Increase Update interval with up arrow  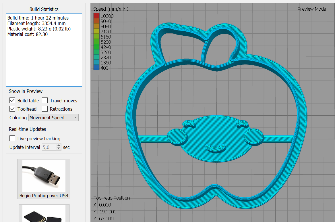click(x=59, y=146)
